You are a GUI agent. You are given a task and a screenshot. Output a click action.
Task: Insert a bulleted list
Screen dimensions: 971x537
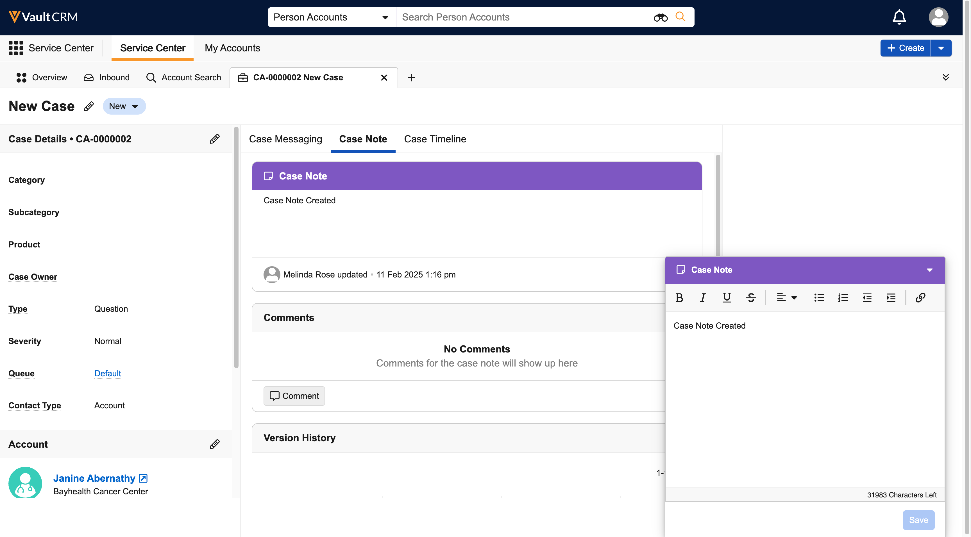coord(819,298)
